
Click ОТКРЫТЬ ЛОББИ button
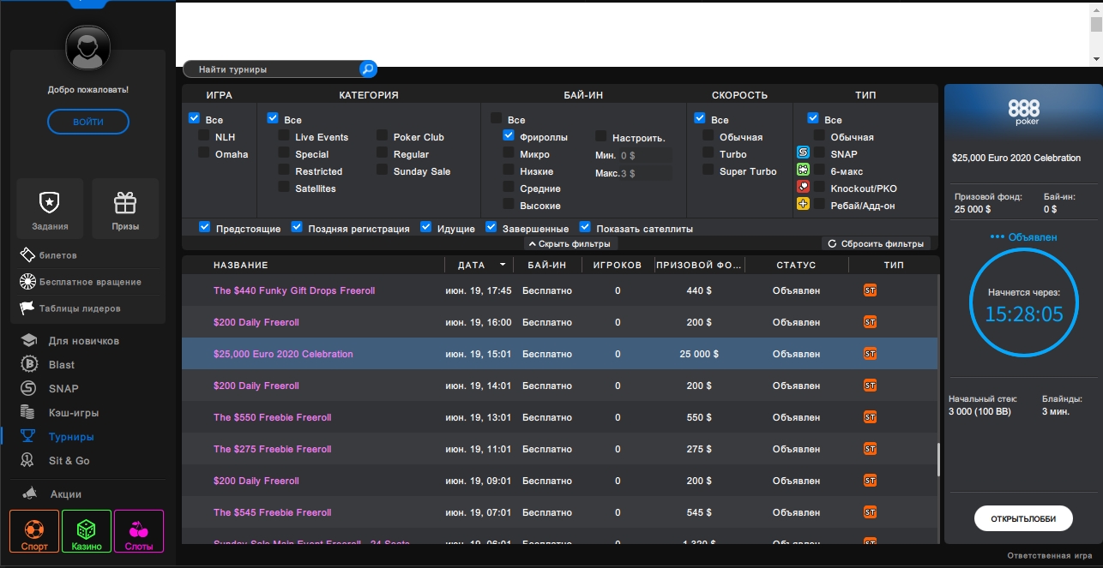[x=1023, y=519]
